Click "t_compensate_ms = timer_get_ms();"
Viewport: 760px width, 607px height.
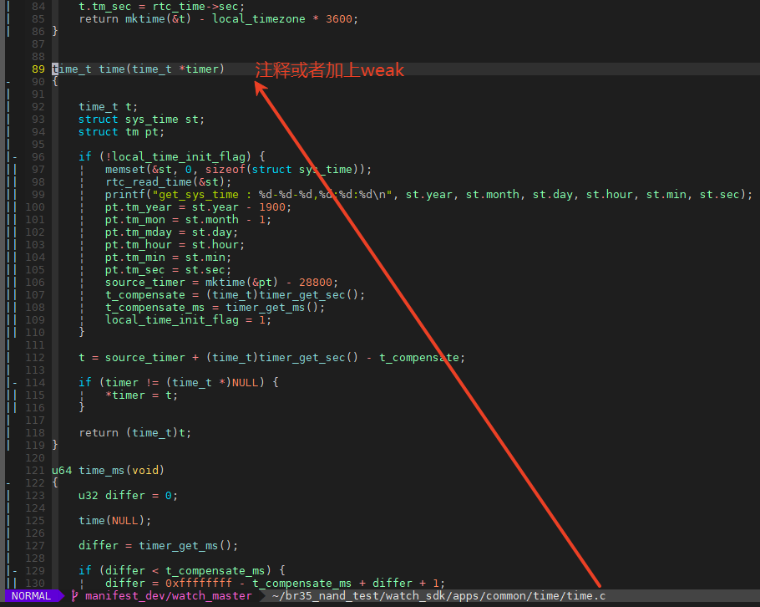(x=215, y=308)
